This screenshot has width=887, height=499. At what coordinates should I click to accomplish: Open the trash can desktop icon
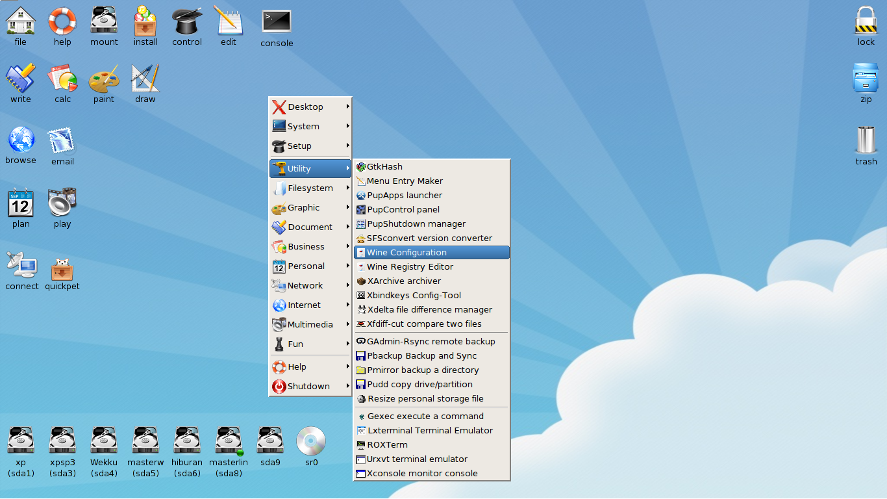click(x=866, y=140)
